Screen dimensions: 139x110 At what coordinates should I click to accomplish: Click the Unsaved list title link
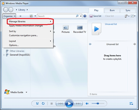pos(111,24)
